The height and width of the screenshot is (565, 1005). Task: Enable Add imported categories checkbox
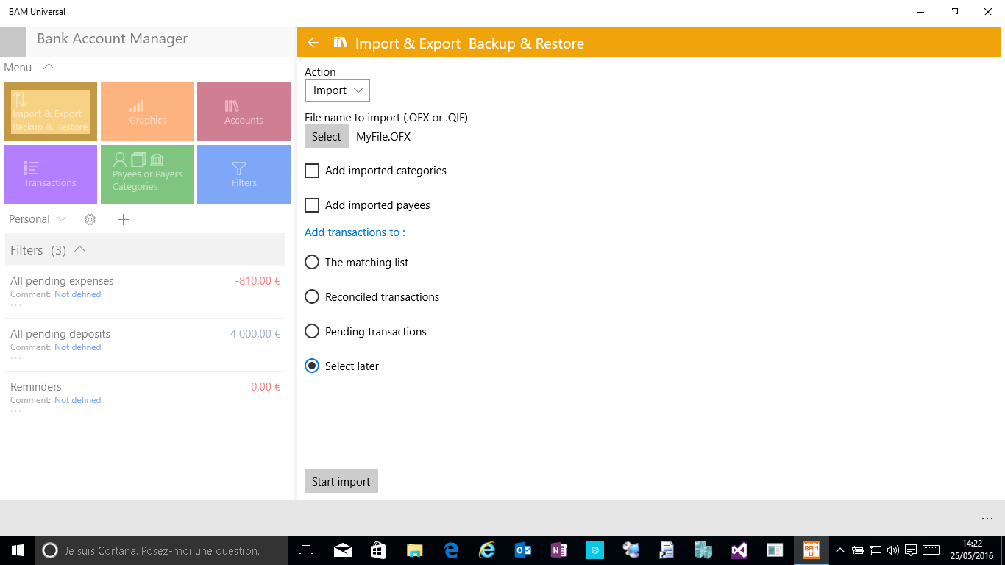312,171
